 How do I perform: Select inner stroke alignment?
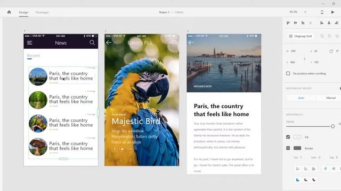pyautogui.click(x=298, y=169)
